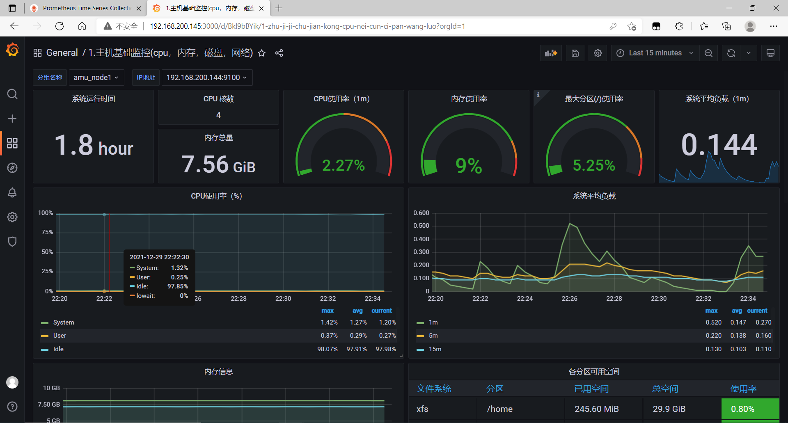Sort table by 文件系统 column

[x=434, y=389]
